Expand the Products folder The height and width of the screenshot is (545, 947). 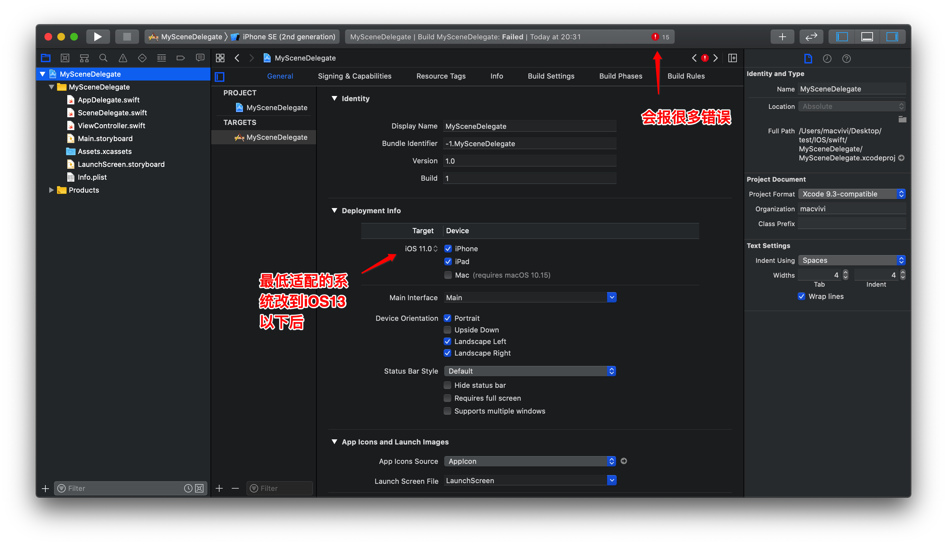pos(51,190)
